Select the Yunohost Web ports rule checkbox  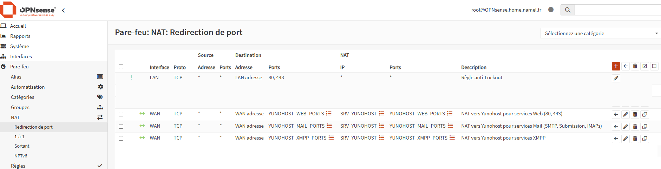pos(121,114)
